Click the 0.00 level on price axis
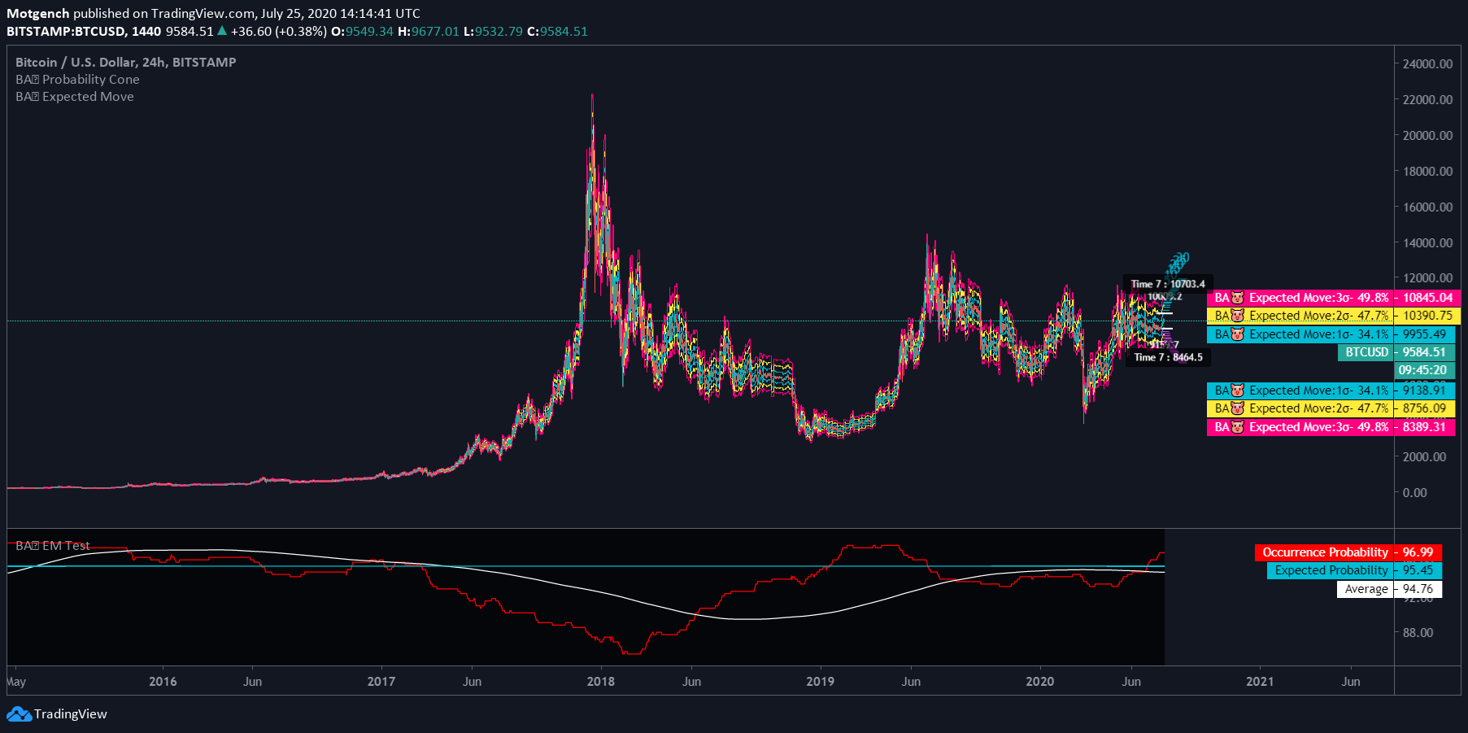This screenshot has width=1468, height=733. [x=1414, y=493]
